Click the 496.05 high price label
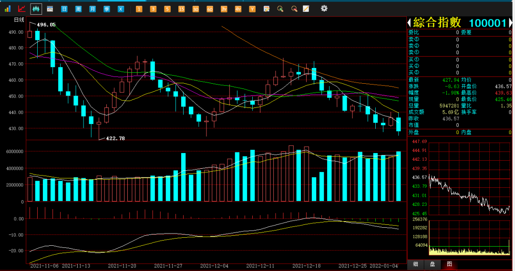This screenshot has width=515, height=271. tap(46, 25)
